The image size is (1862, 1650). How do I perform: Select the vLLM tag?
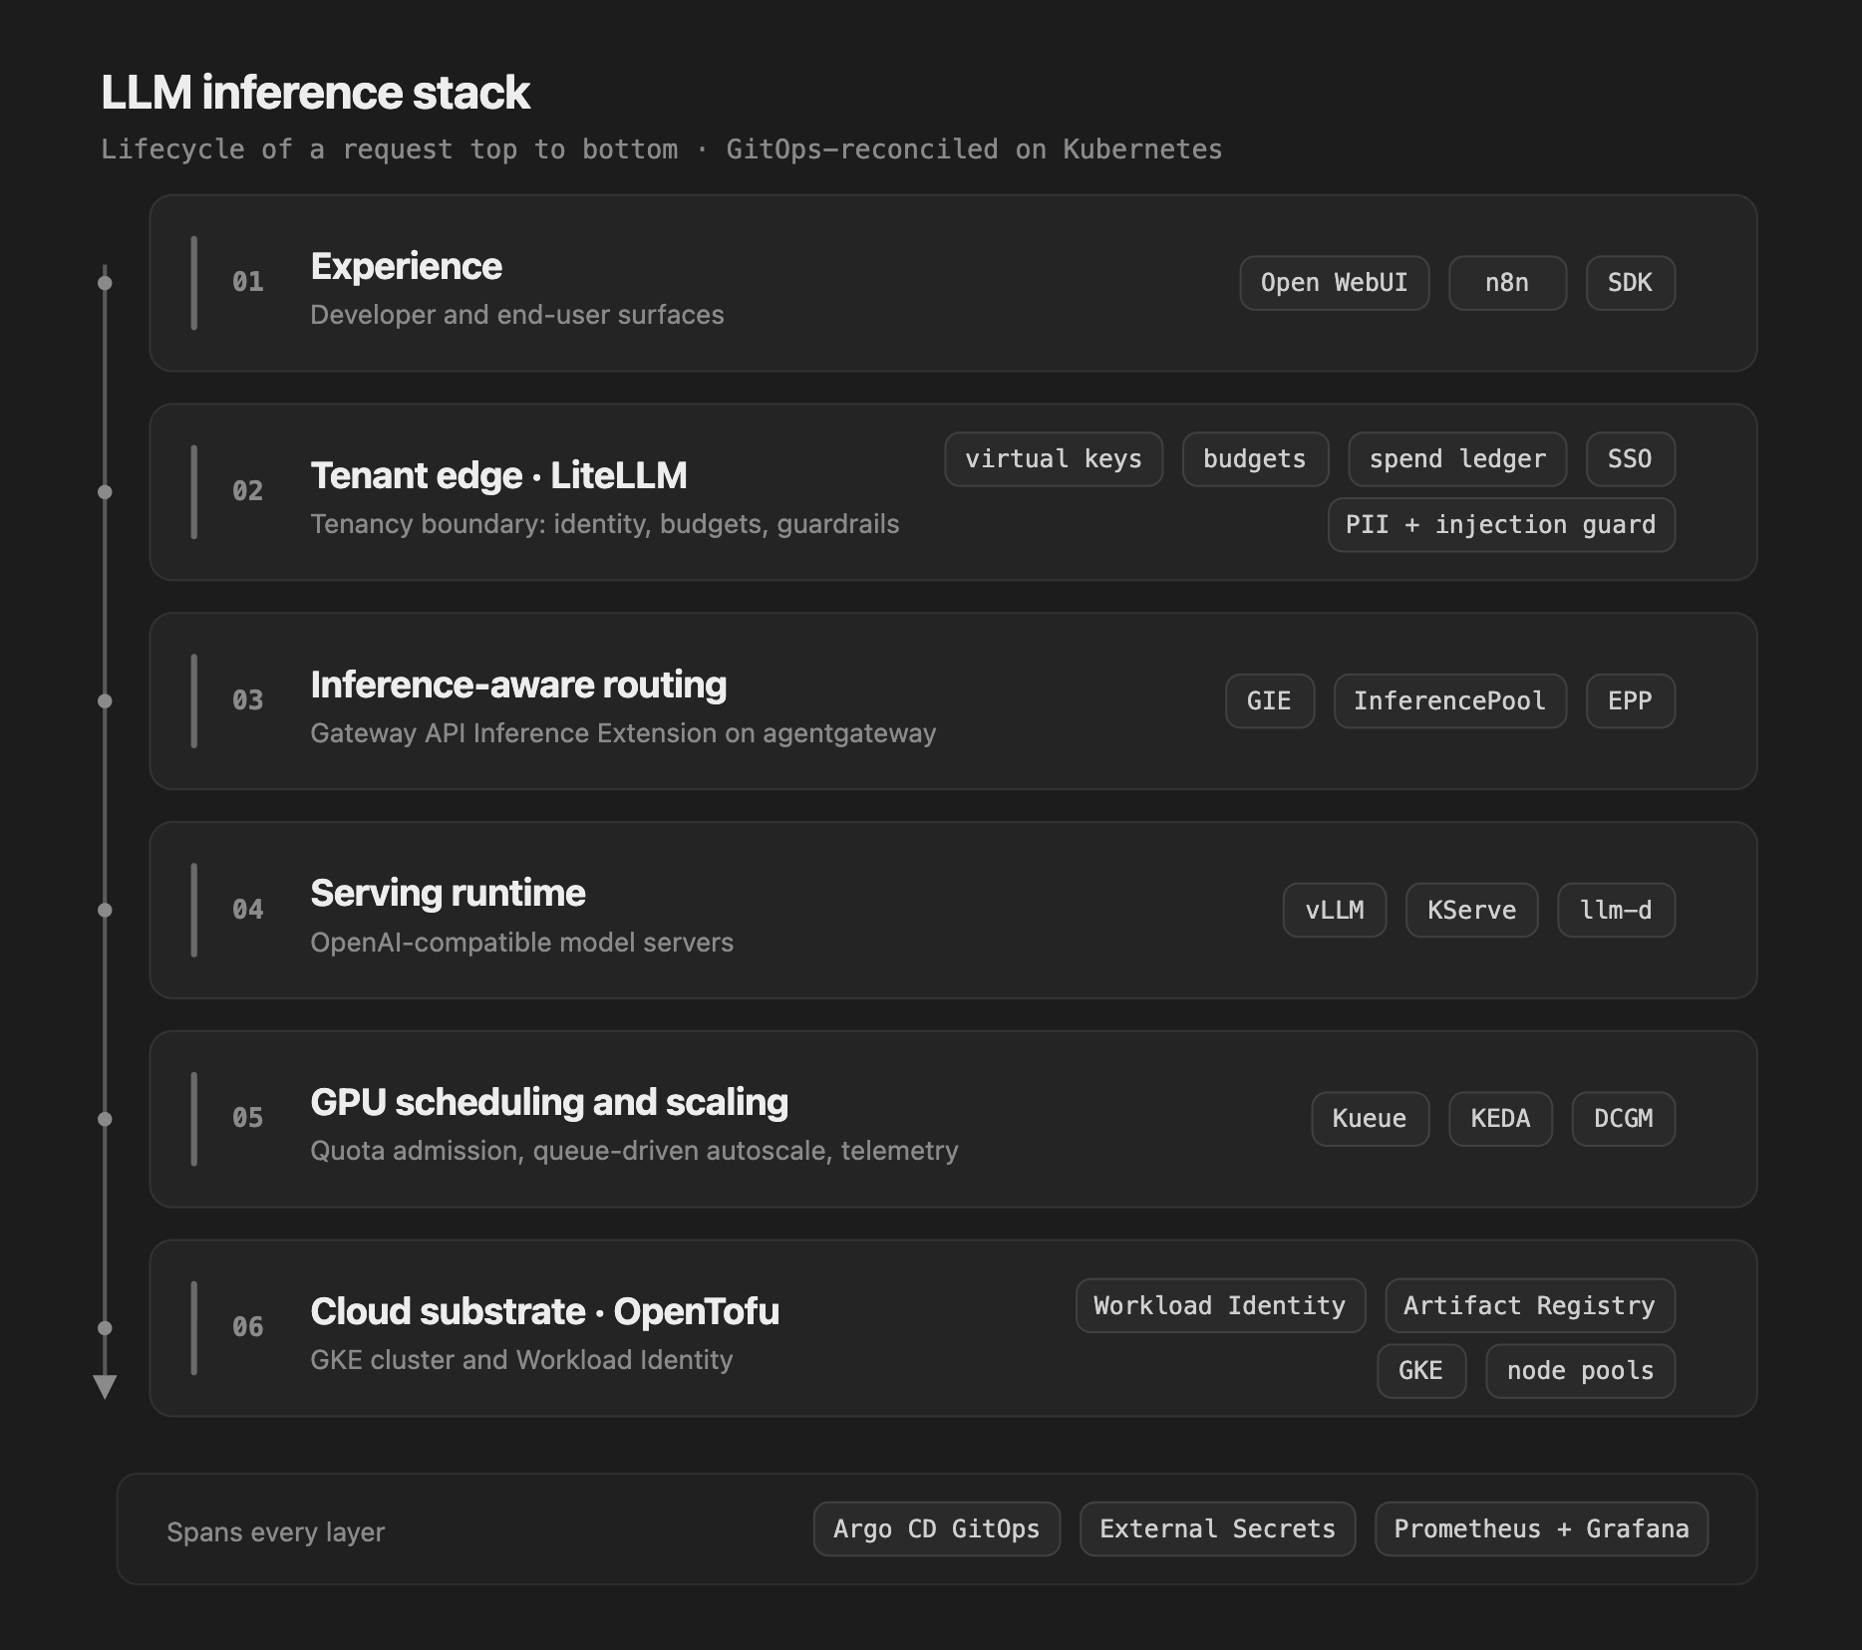1335,910
